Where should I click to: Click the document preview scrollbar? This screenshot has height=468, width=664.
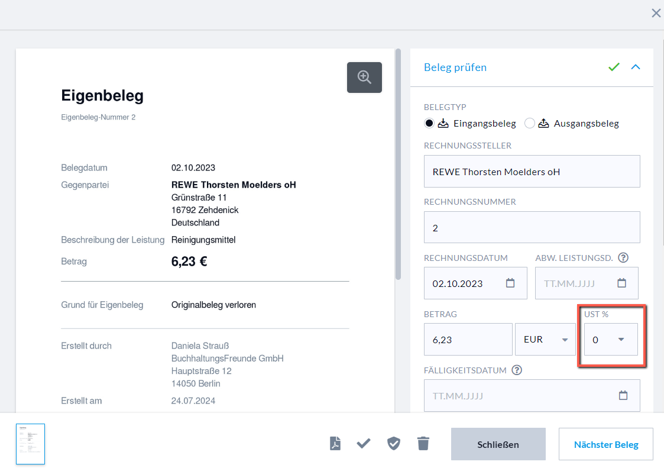tap(399, 166)
